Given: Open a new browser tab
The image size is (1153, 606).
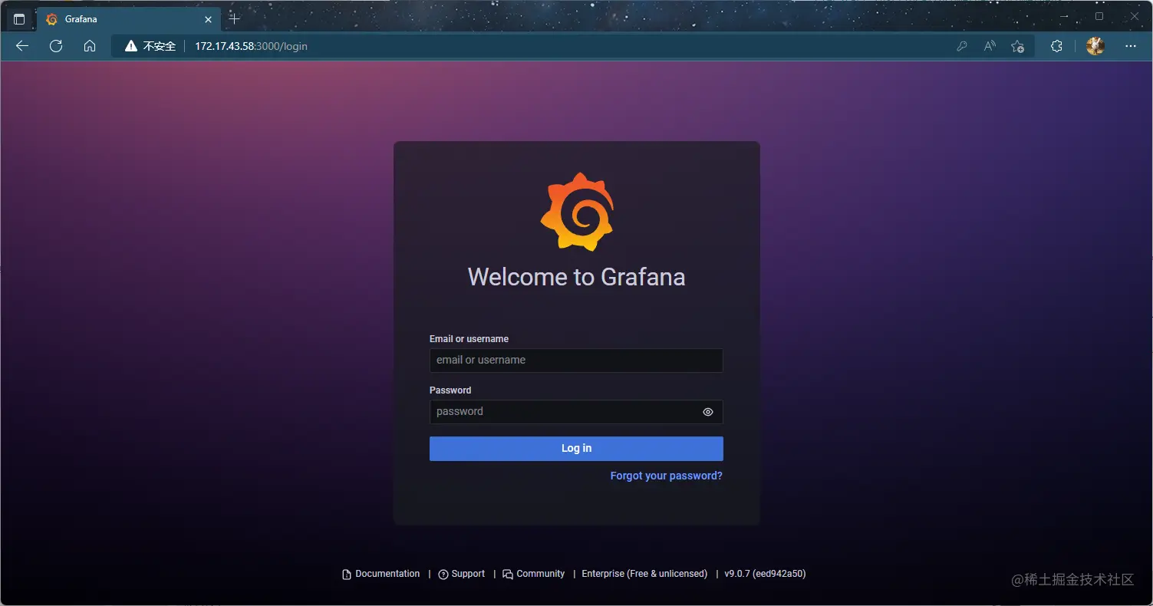Looking at the screenshot, I should 235,19.
